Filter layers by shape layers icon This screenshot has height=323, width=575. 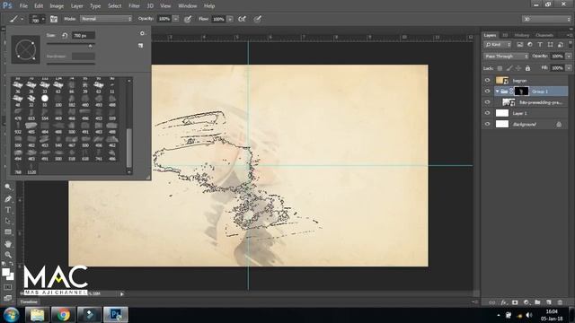pyautogui.click(x=550, y=45)
